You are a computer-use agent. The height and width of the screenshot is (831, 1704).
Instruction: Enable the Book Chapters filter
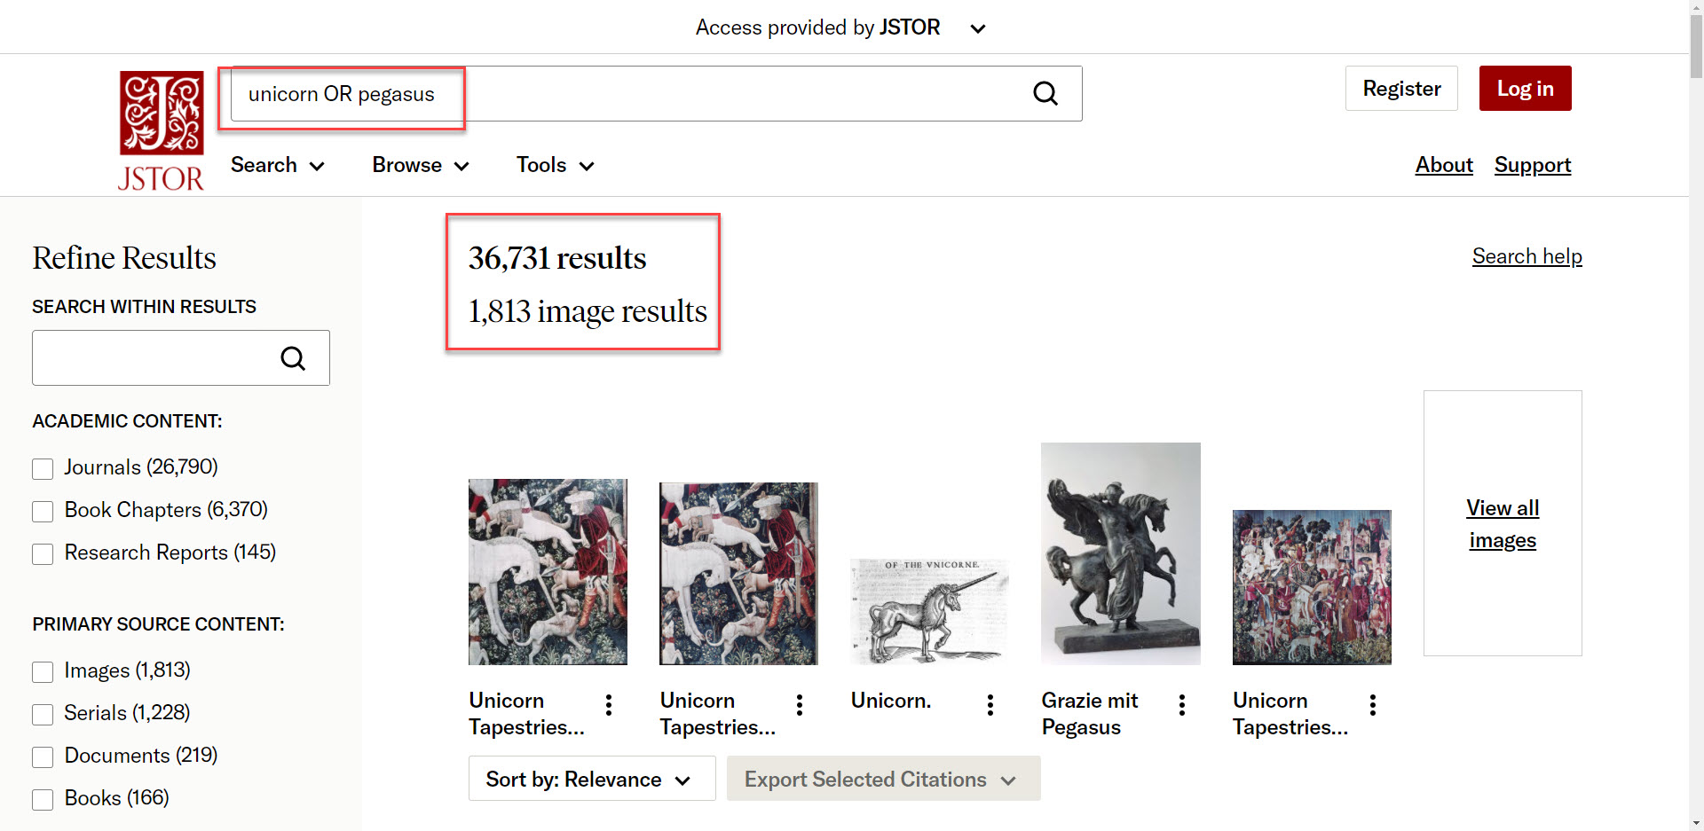click(x=43, y=511)
